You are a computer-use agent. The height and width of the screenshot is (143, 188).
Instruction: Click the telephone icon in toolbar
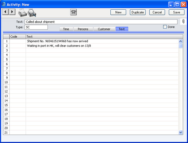tap(73, 12)
